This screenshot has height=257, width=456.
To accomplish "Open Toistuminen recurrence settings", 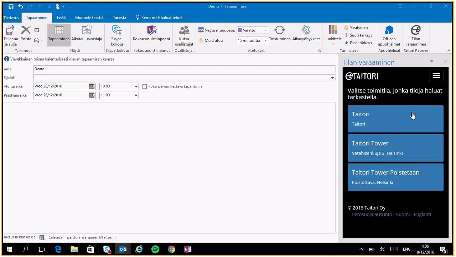I will pyautogui.click(x=280, y=33).
